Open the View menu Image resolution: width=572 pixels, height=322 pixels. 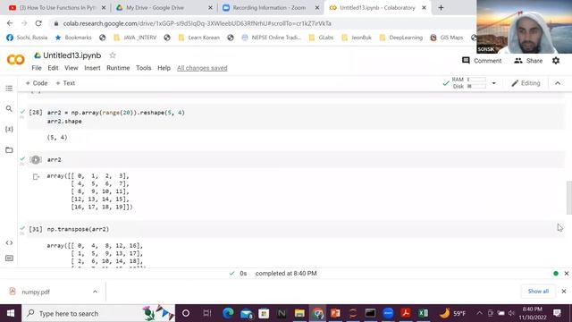point(71,68)
